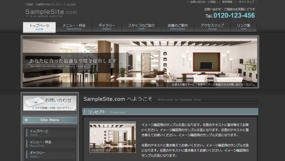Viewport: 285px width, 161px height.
Task: Open the アクセスマップ Access tab
Action: (212, 27)
